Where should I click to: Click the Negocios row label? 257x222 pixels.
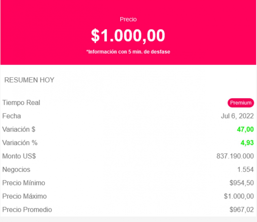16,170
